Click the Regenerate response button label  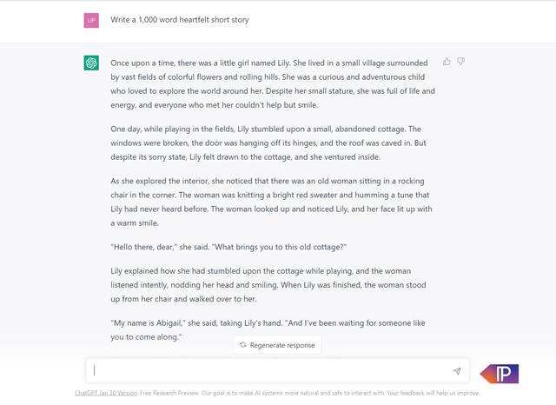(282, 345)
